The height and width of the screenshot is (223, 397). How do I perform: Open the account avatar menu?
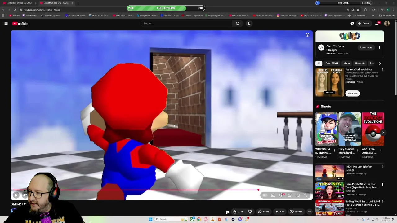(387, 24)
